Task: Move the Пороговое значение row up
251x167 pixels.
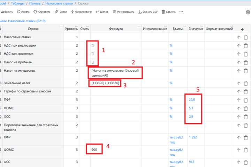Action: pos(239,126)
